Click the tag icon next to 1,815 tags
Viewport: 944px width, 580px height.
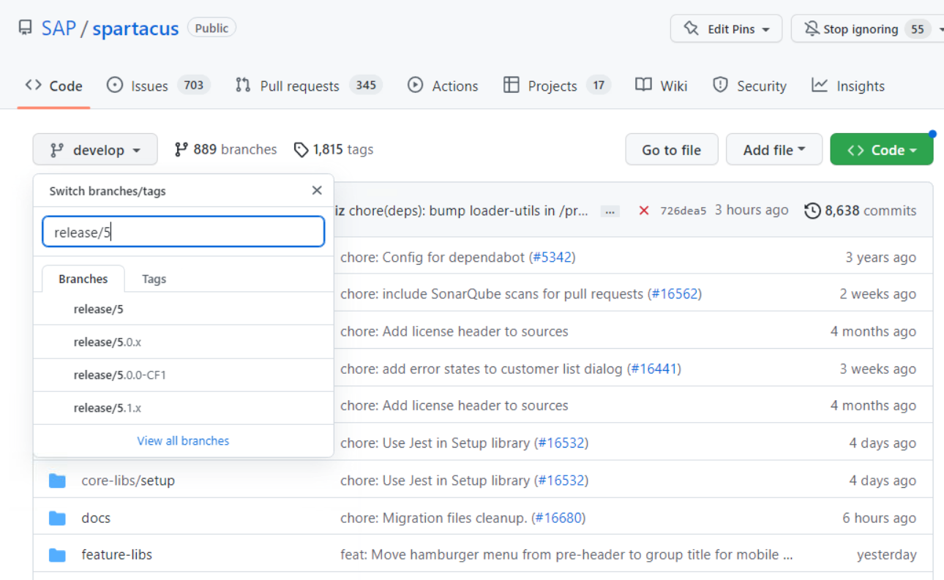(x=301, y=150)
